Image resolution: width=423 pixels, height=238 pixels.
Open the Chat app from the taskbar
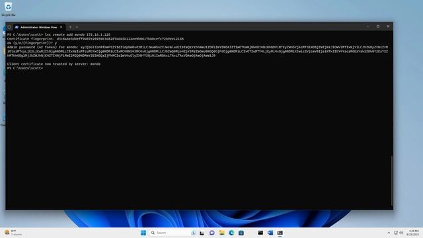[x=211, y=233]
